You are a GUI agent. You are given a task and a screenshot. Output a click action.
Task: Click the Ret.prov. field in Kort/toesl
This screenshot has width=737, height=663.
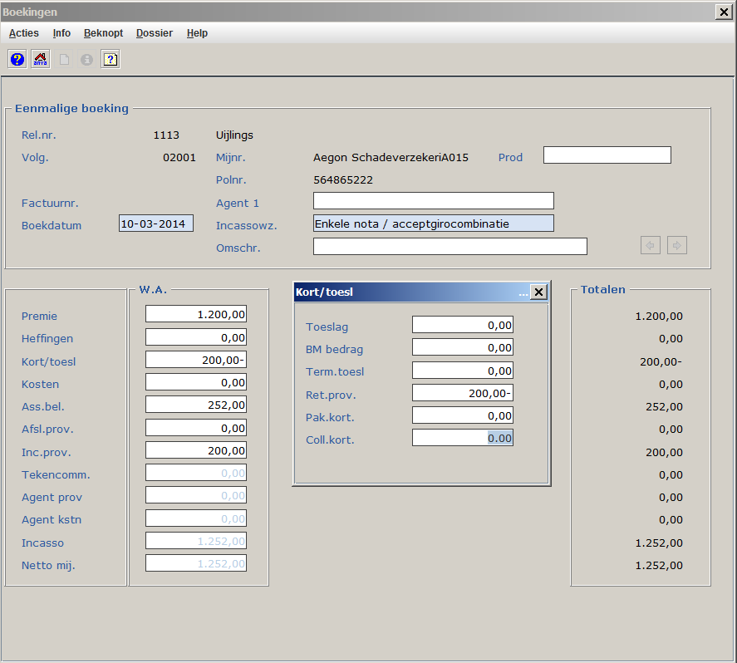(462, 393)
